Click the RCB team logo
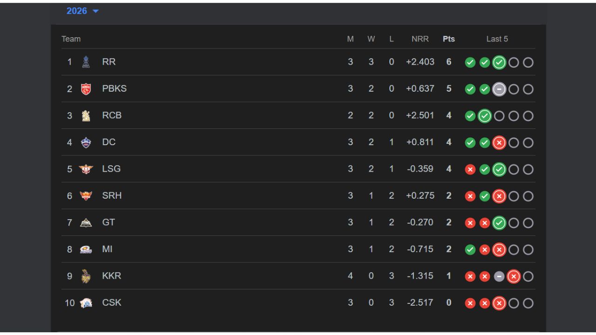The height and width of the screenshot is (335, 596). click(86, 115)
